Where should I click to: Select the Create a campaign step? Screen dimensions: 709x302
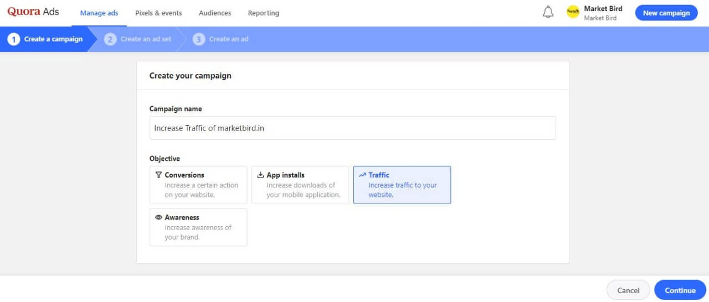[x=46, y=39]
